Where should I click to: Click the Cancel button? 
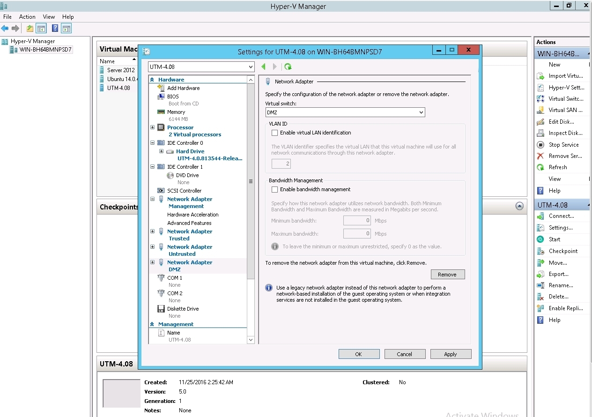(x=404, y=354)
